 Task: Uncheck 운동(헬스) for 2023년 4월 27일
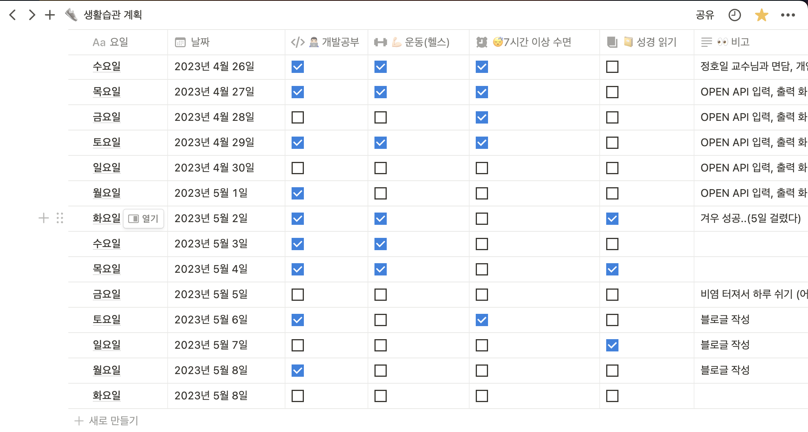click(x=380, y=92)
